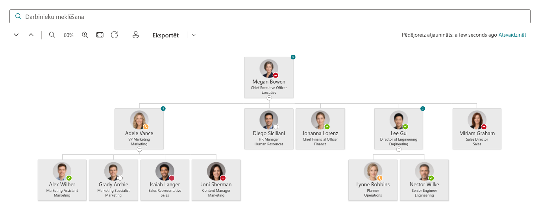Click Nestor Wilke's available status icon

coord(431,178)
